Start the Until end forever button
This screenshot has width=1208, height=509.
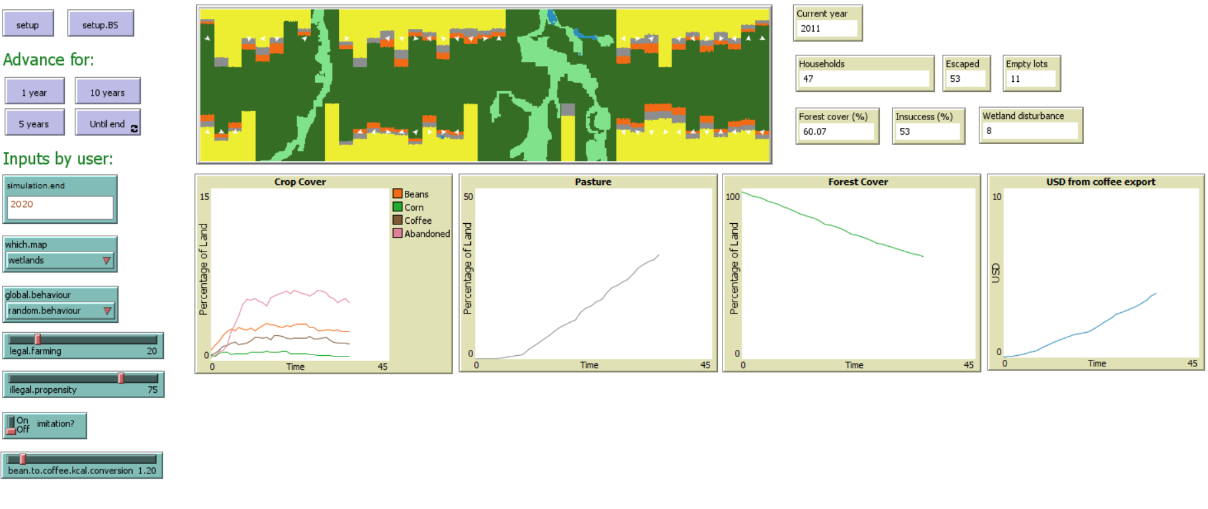tap(107, 123)
